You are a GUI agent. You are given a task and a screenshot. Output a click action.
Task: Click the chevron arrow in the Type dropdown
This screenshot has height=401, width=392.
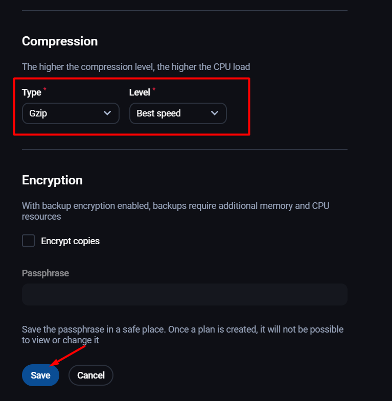click(x=107, y=113)
